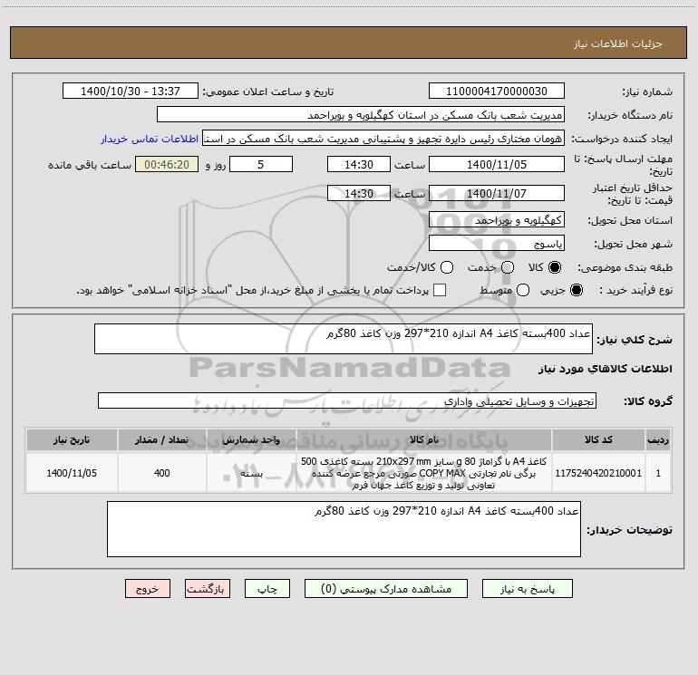Select the کالا/خدمت radio button
This screenshot has height=675, width=698.
[447, 267]
